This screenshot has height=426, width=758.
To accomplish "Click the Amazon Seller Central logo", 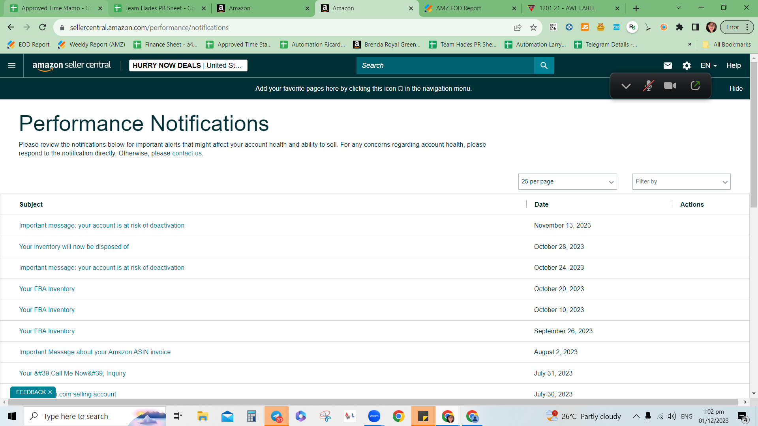I will 71,65.
